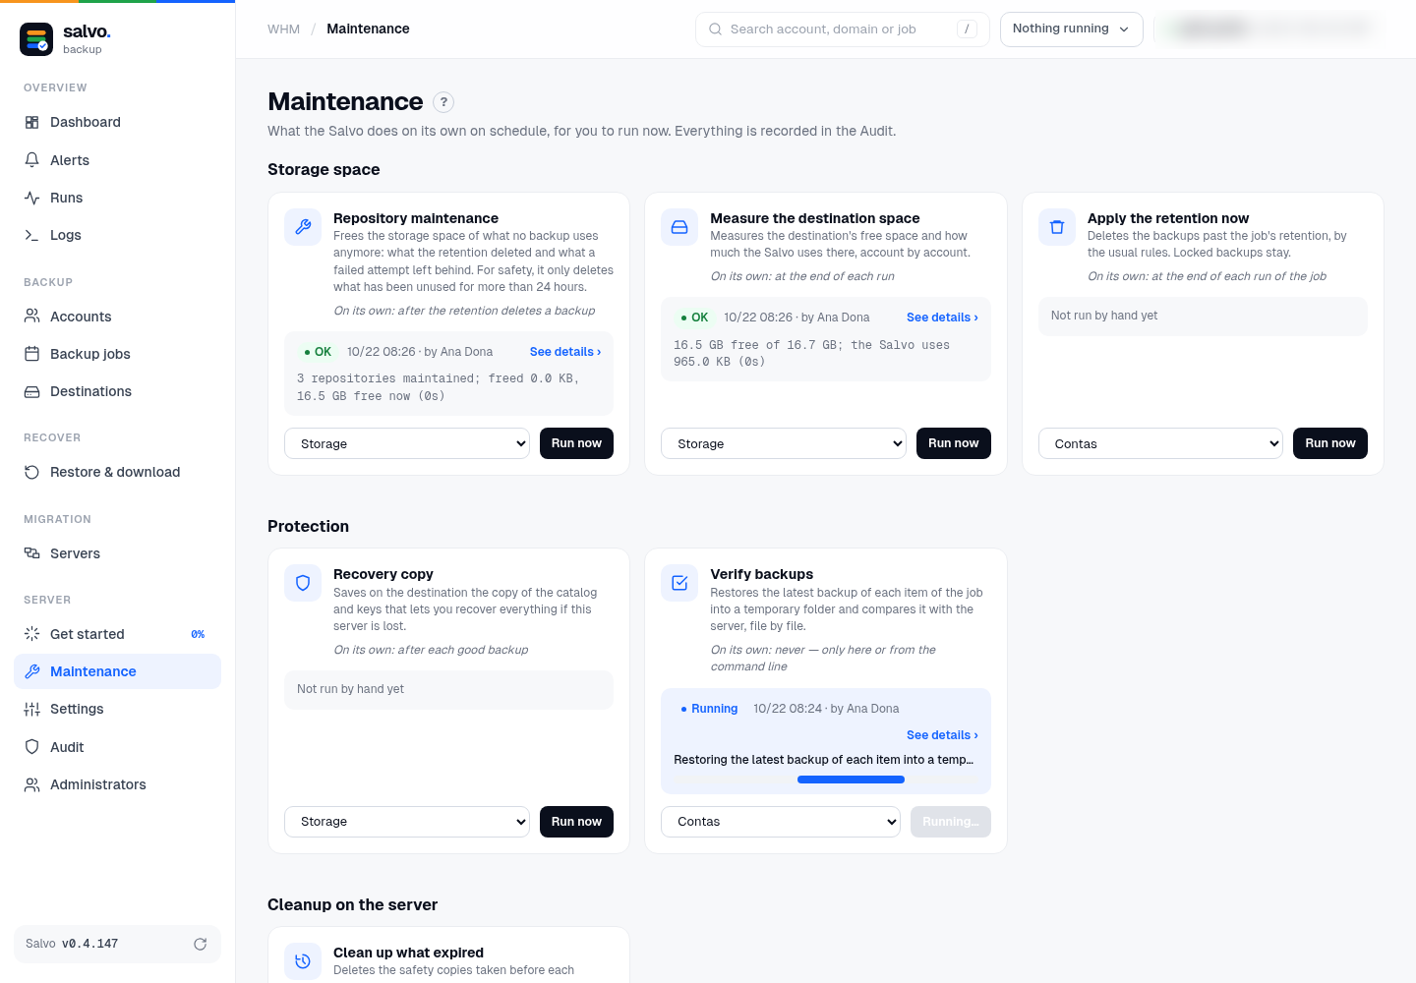Open Storage dropdown under Recovery copy
The width and height of the screenshot is (1416, 983).
407,822
